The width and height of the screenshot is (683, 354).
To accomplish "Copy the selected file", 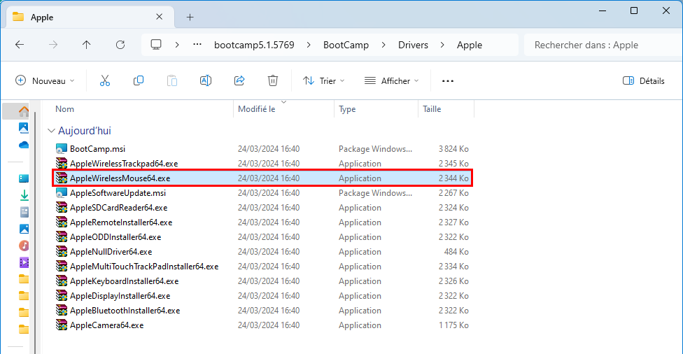I will coord(139,80).
